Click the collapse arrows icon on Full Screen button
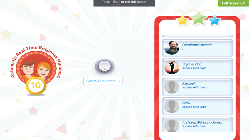This screenshot has height=140, width=249. pos(243,3)
